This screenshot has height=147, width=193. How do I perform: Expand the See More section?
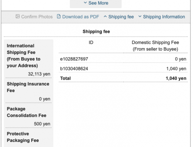(96, 3)
